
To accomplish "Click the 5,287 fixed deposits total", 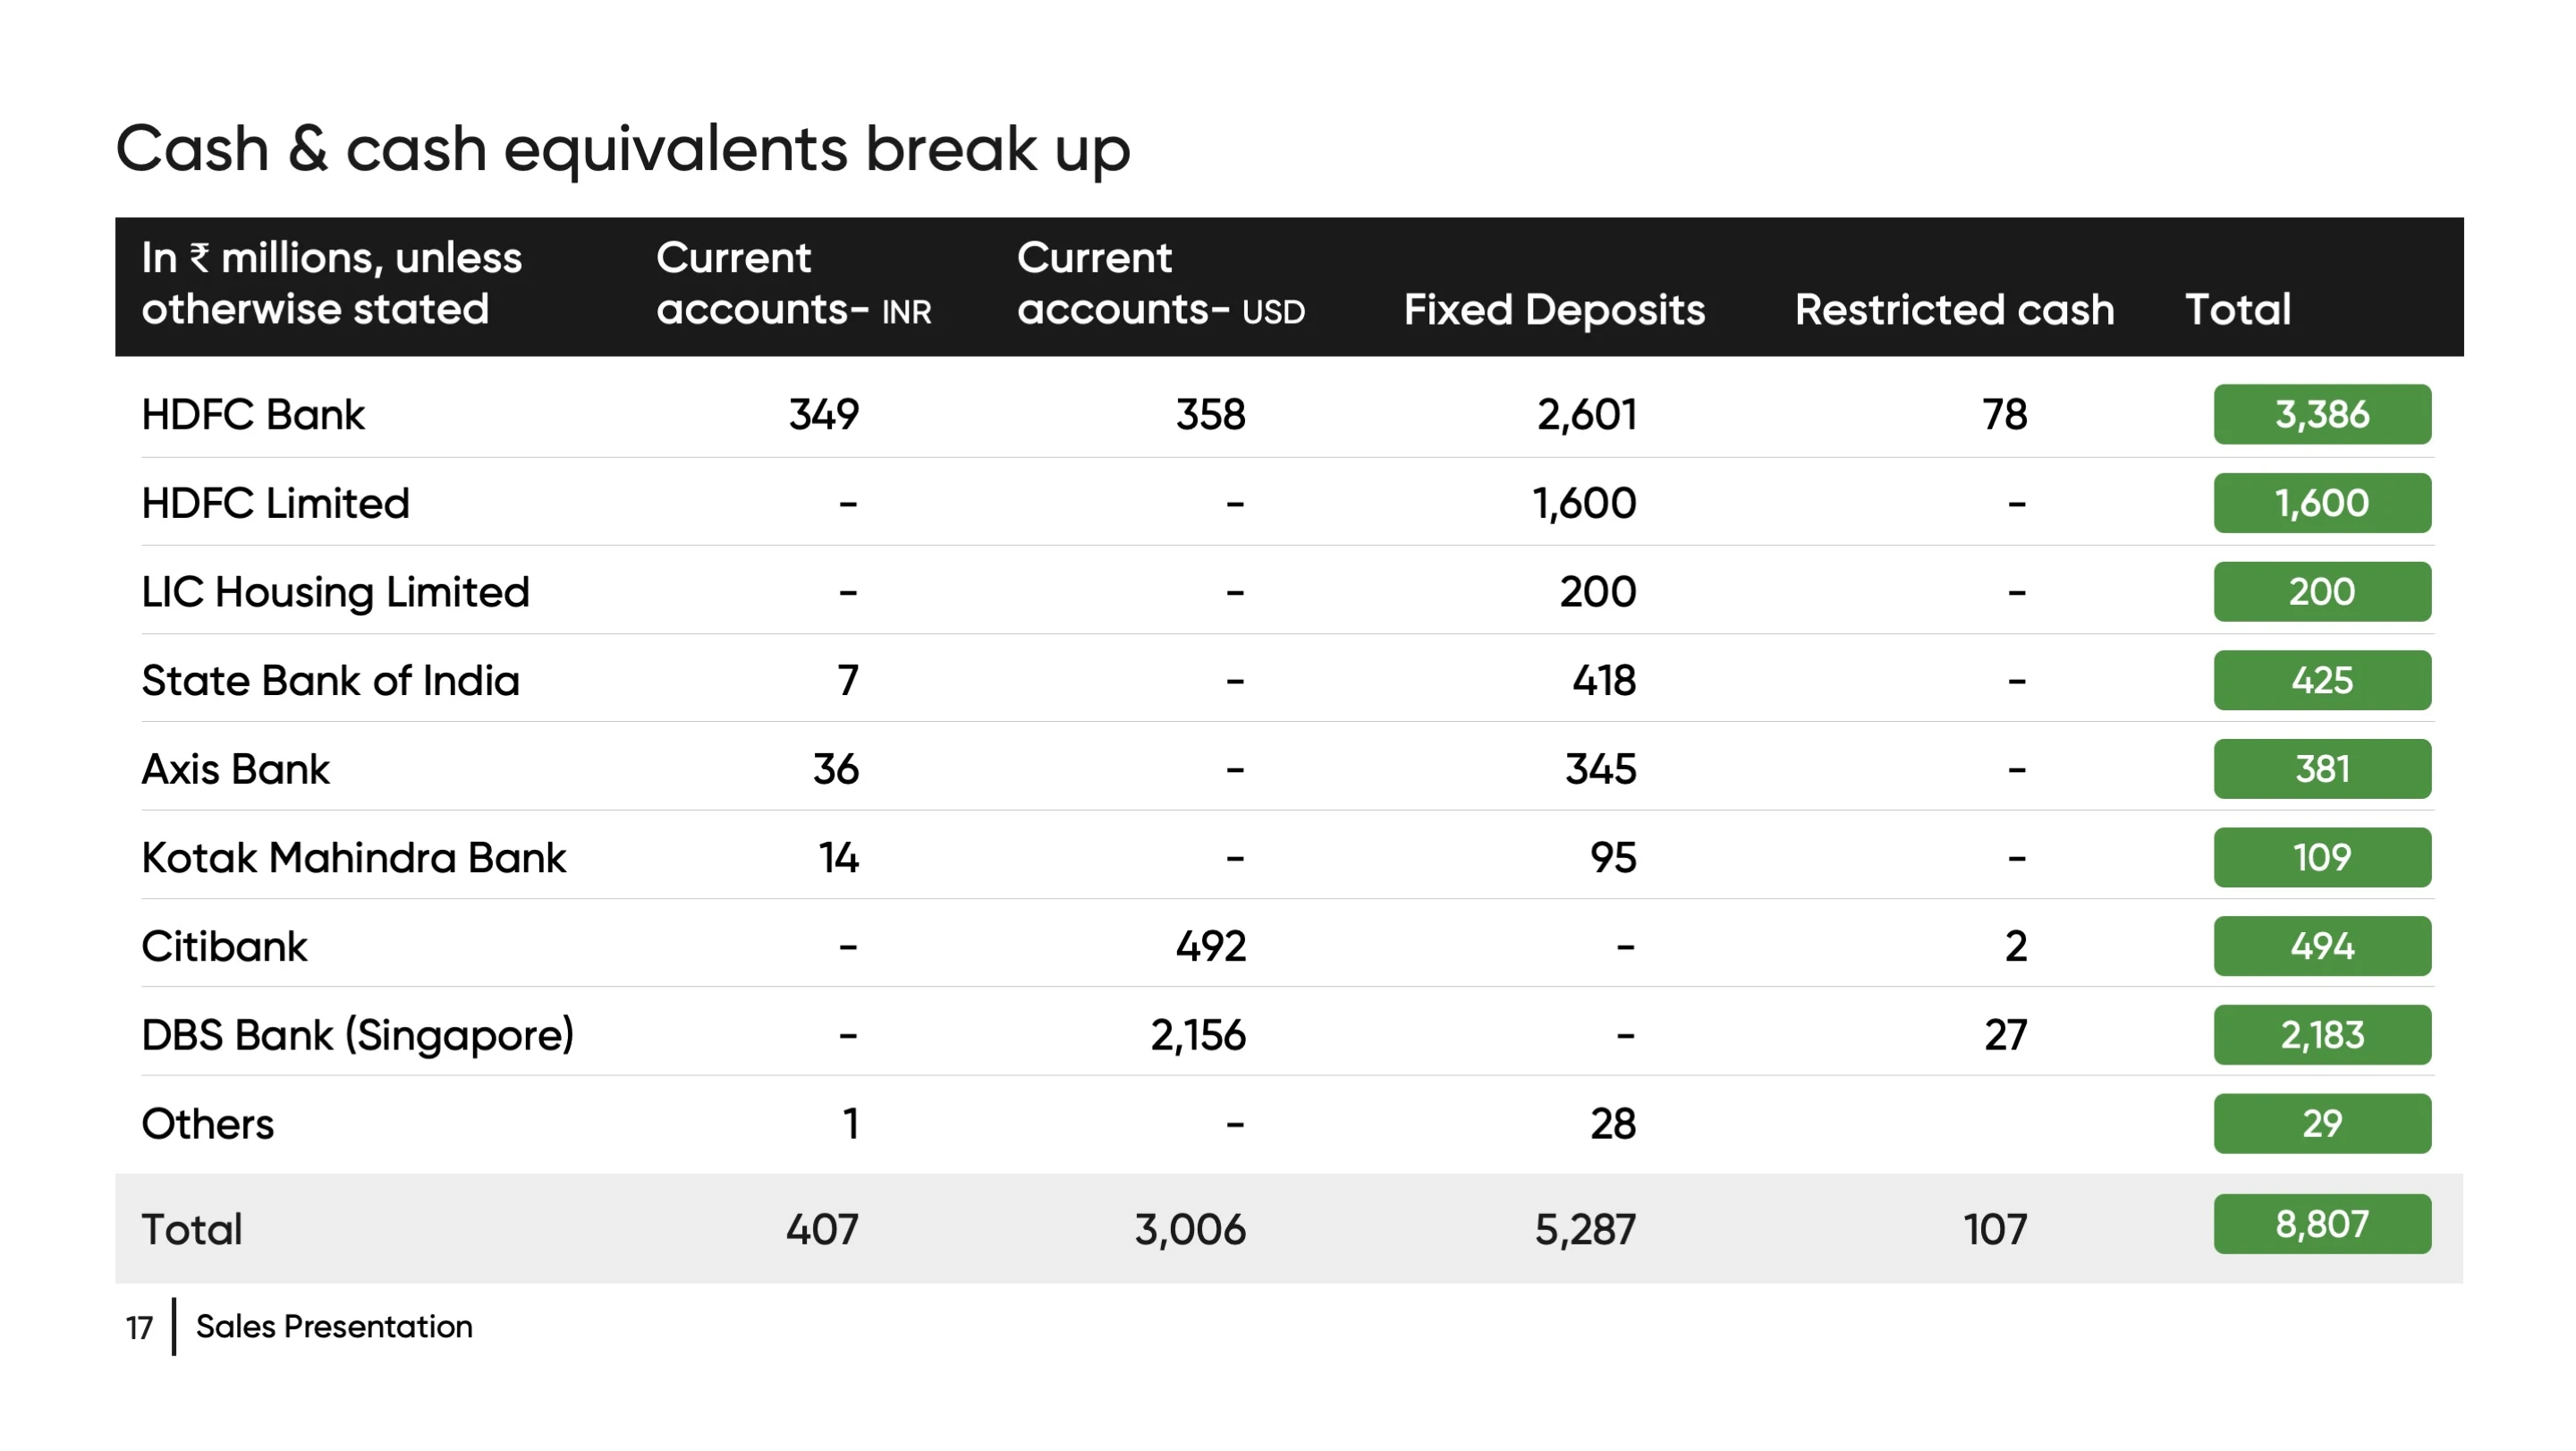I will [x=1586, y=1230].
